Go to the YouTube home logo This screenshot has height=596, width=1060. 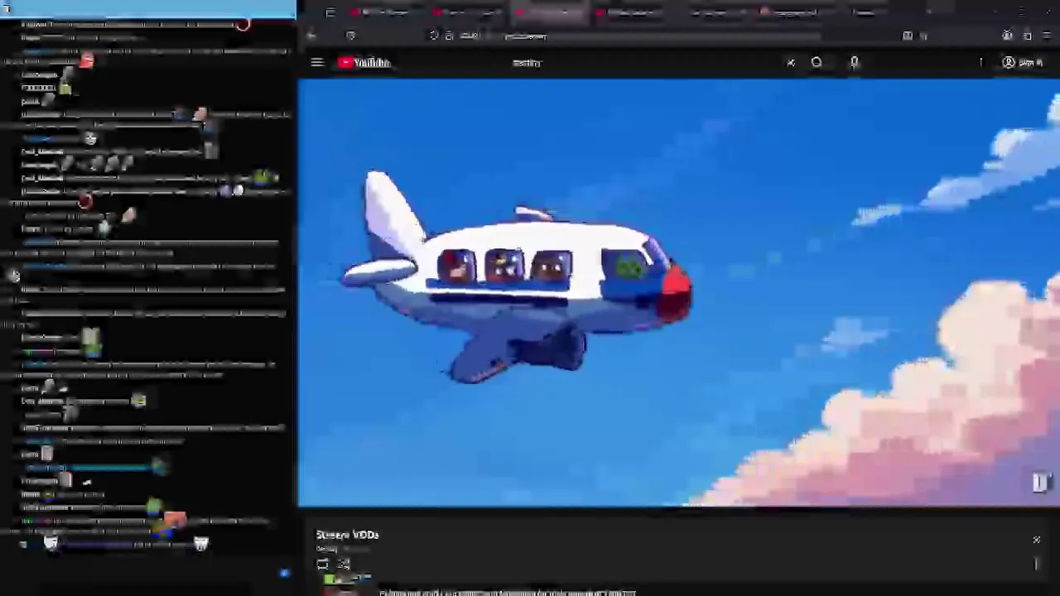coord(364,62)
